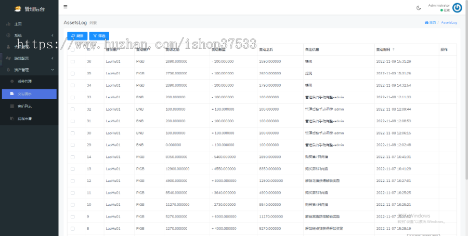The image size is (468, 236).
Task: Click LaoHu01 in row ID 36
Action: (x=113, y=61)
